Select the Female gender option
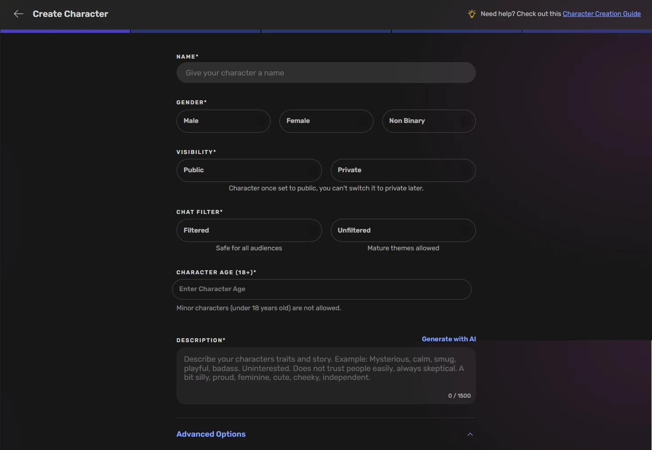Viewport: 652px width, 450px height. point(326,121)
